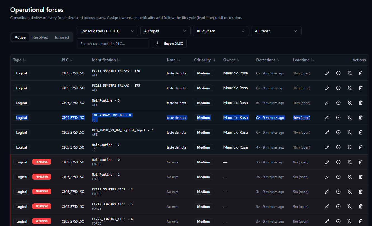Viewport: 372px width, 226px height.
Task: Edit the FC212_3340TR1_CICP · 4 row
Action: (x=327, y=192)
